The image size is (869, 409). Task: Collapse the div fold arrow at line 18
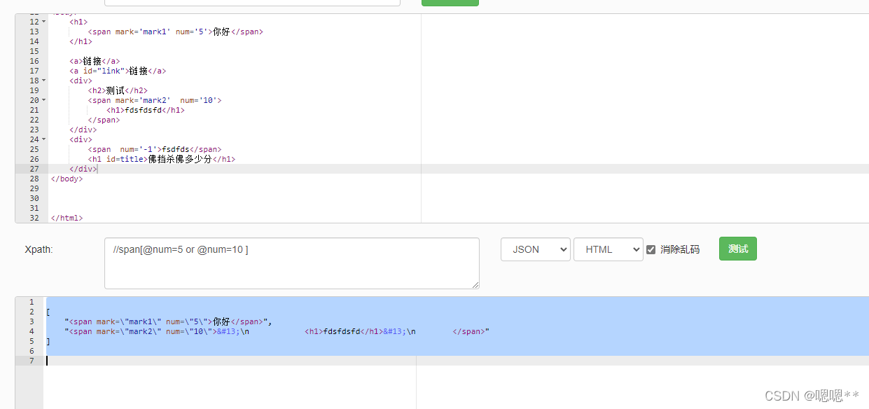[x=44, y=81]
